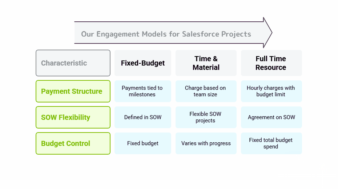Image resolution: width=338 pixels, height=189 pixels.
Task: Click the word Projects in the title
Action: coord(236,34)
